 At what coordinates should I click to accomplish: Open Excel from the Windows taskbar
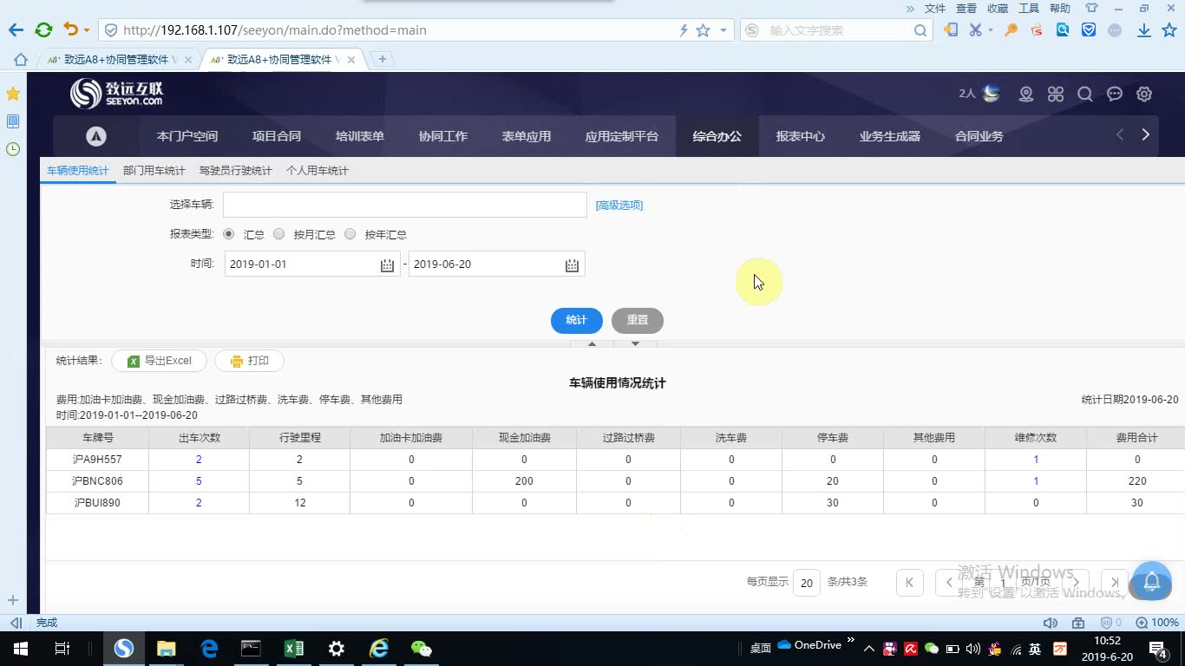(x=294, y=648)
